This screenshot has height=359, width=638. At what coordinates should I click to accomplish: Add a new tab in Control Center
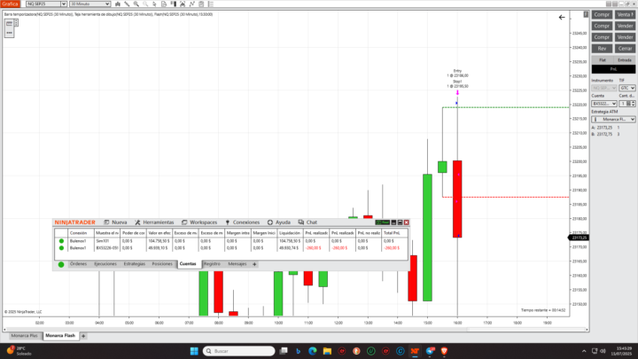pyautogui.click(x=254, y=264)
